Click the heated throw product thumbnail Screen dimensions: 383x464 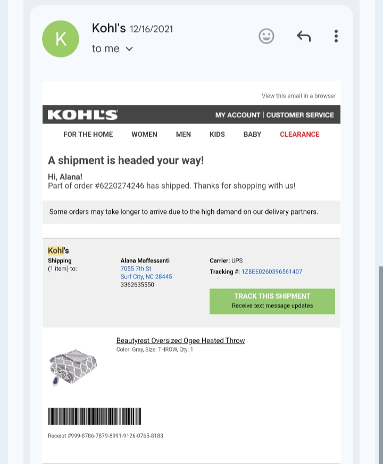[x=73, y=367]
